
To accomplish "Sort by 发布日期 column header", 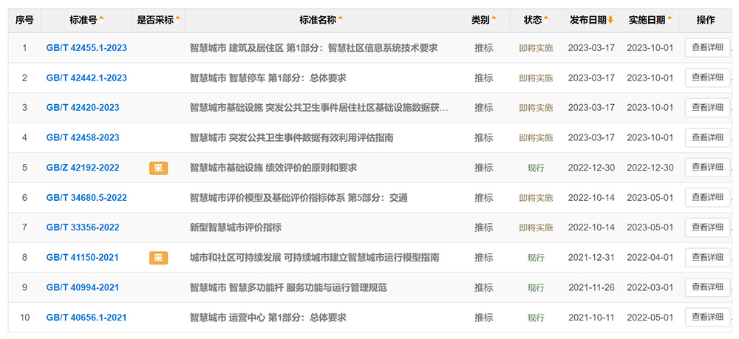I will pos(591,20).
